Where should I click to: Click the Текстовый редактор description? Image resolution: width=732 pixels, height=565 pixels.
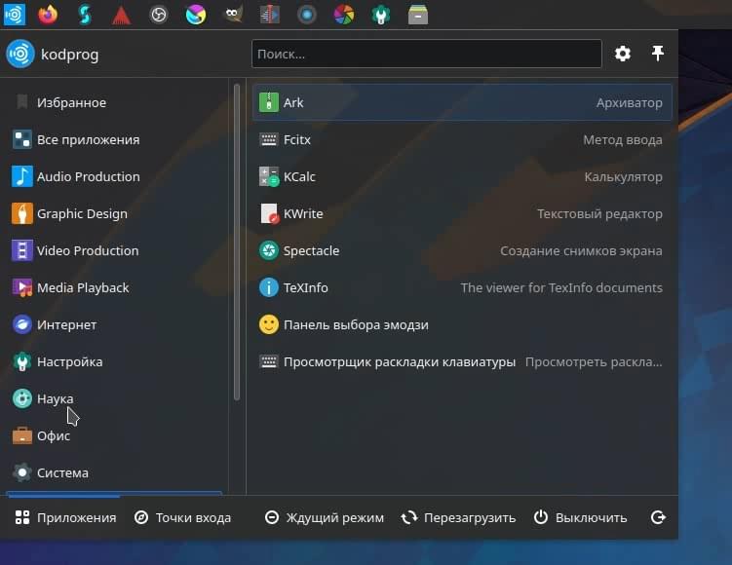(x=599, y=213)
